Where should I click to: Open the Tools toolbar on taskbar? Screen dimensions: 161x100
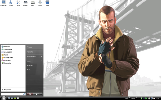pos(127,98)
